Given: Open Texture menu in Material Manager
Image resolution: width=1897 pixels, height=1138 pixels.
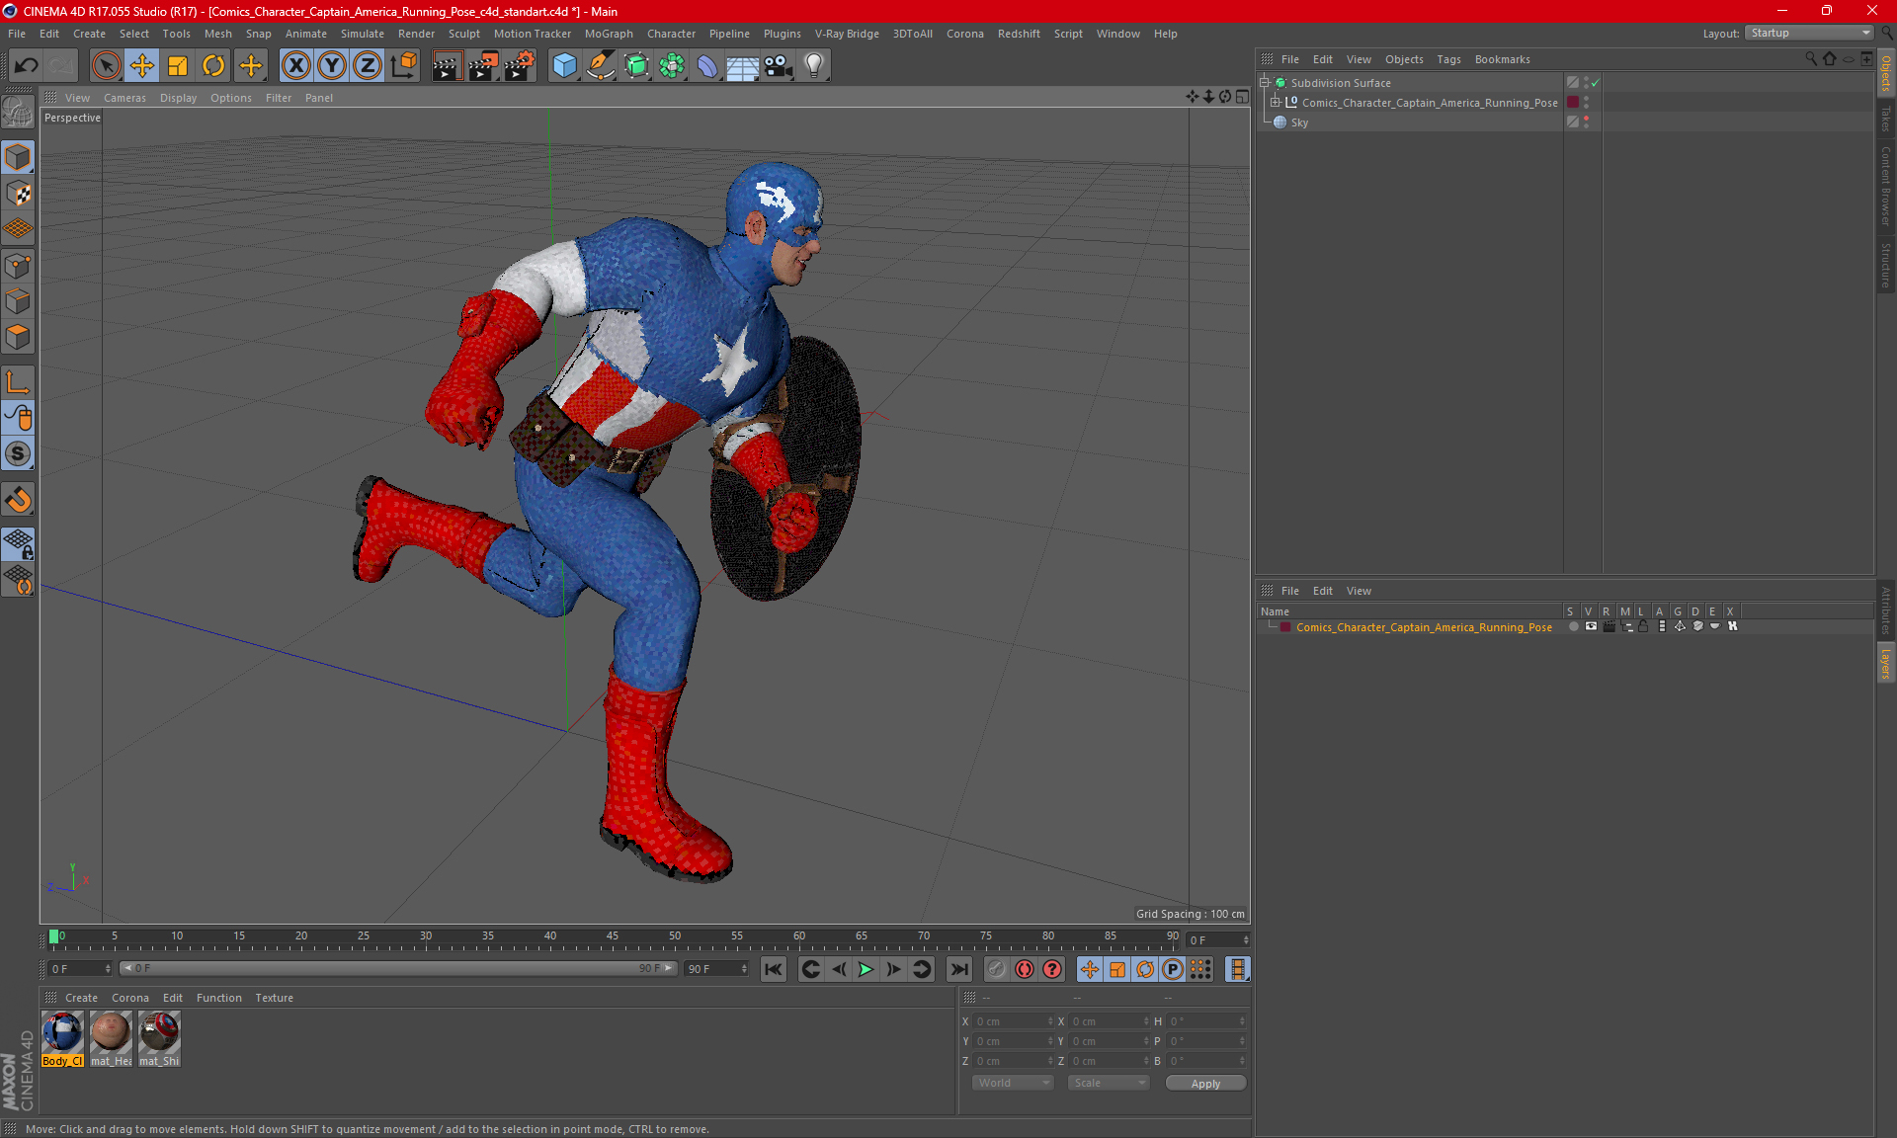Looking at the screenshot, I should 274,998.
